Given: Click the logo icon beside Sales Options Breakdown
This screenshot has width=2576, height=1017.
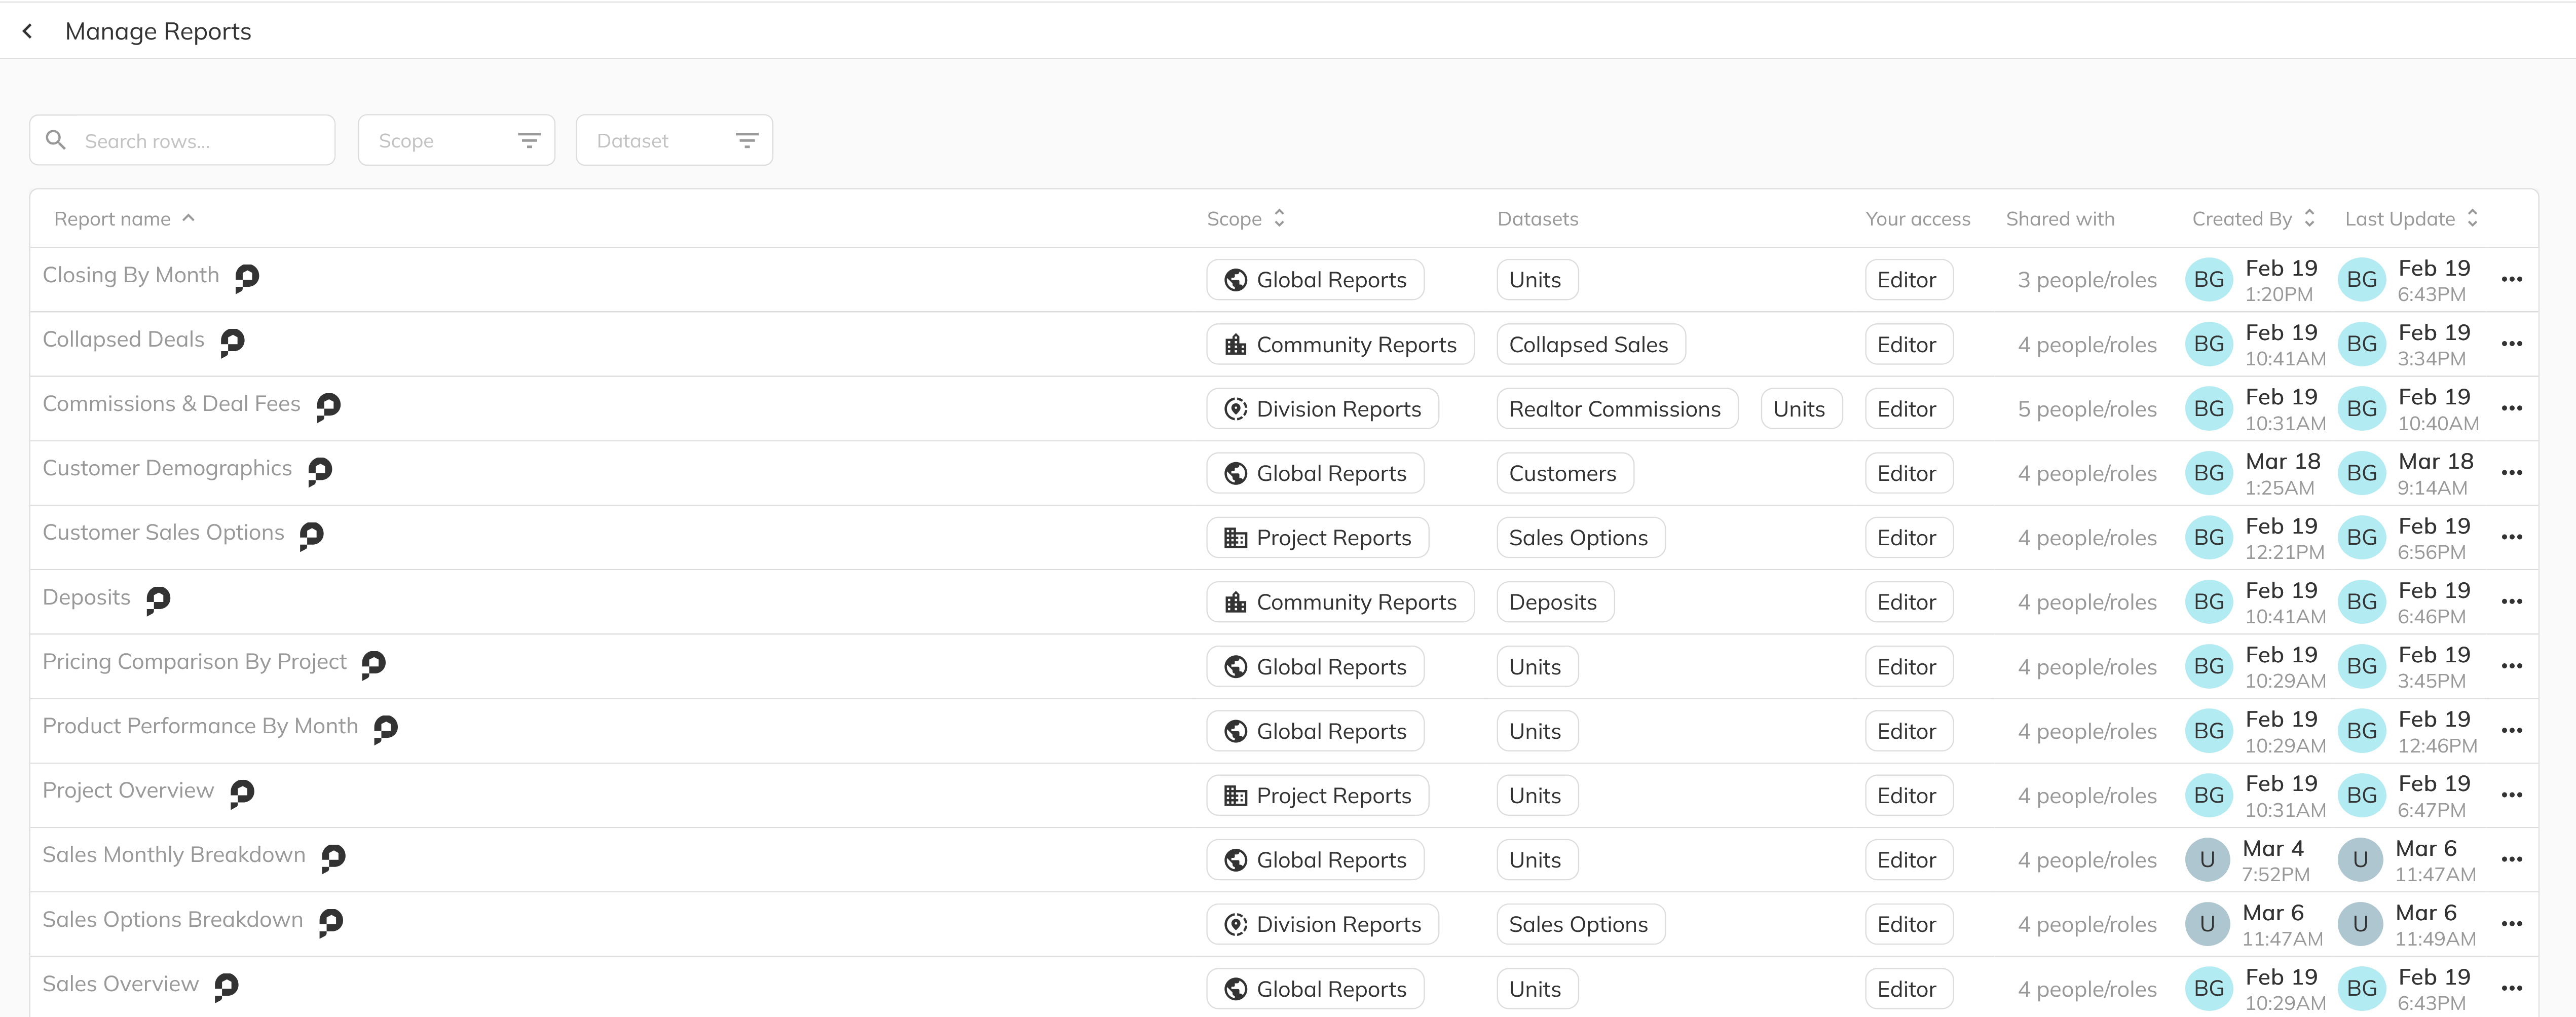Looking at the screenshot, I should (330, 922).
